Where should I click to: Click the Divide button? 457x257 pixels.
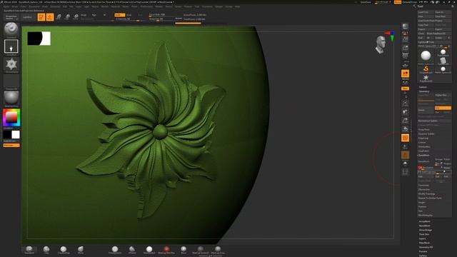click(x=426, y=110)
